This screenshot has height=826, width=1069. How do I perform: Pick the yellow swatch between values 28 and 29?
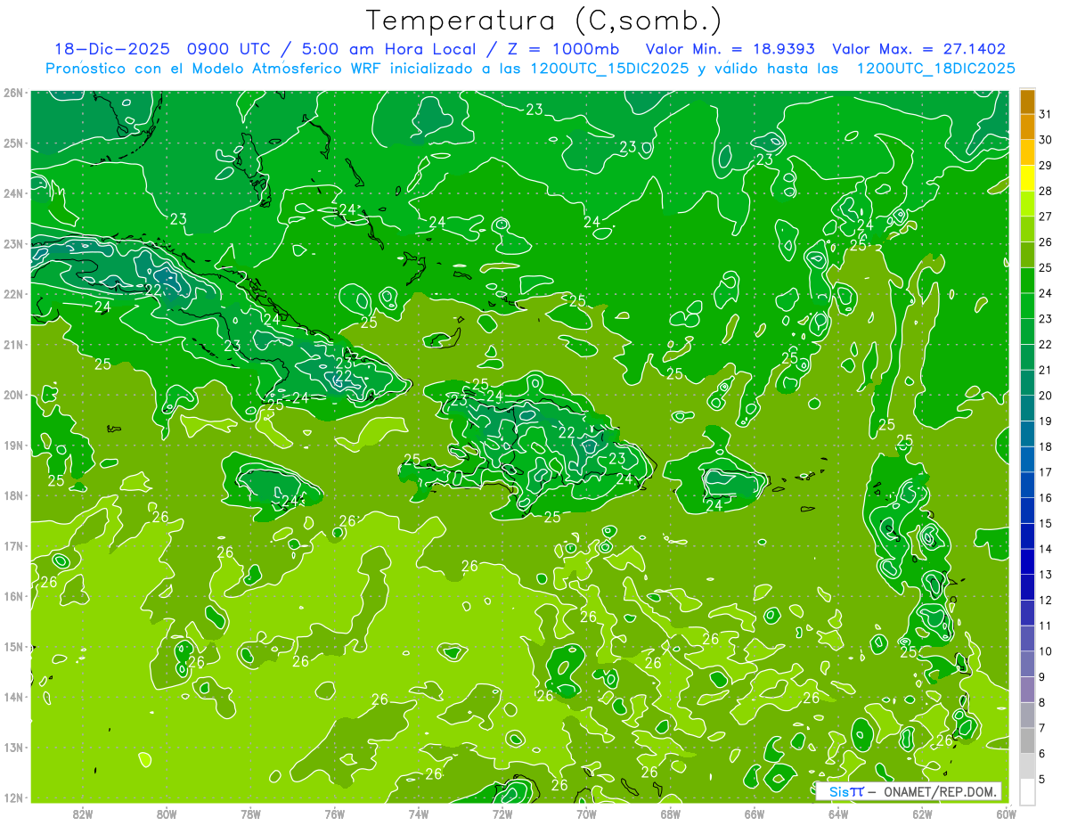tap(1027, 179)
